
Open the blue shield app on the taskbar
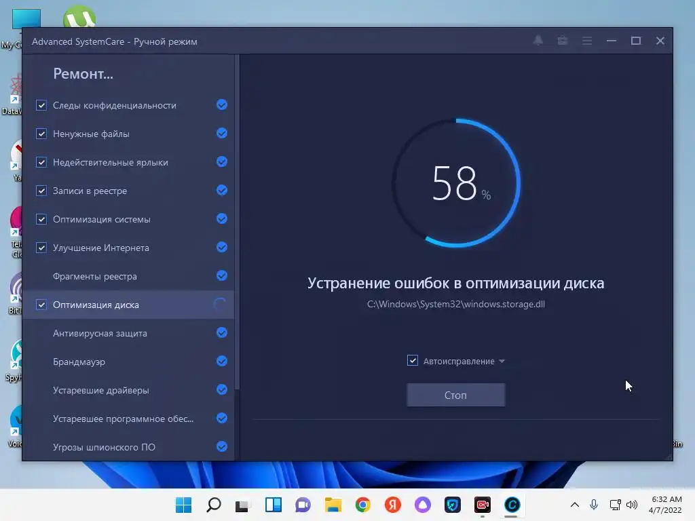point(453,505)
